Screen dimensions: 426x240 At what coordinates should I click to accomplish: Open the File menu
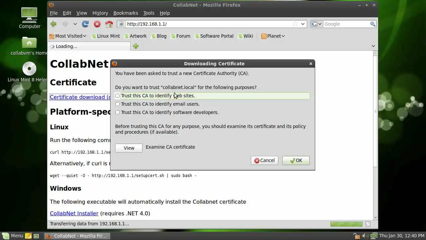point(54,13)
